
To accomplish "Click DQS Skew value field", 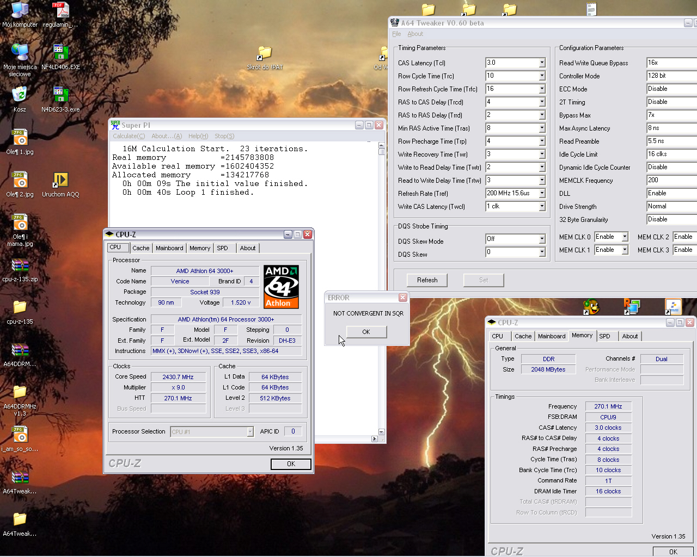I will coord(515,252).
